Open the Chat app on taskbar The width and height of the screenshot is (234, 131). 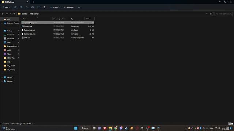pyautogui.click(x=99, y=128)
